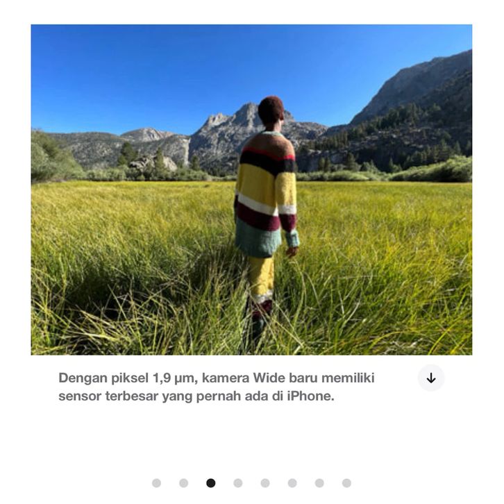Screen dimensions: 504x504
Task: Jump to the fourth gallery dot
Action: [238, 482]
